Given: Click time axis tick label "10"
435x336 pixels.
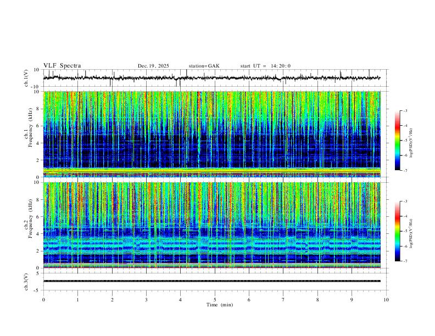Looking at the screenshot, I should pos(386,300).
